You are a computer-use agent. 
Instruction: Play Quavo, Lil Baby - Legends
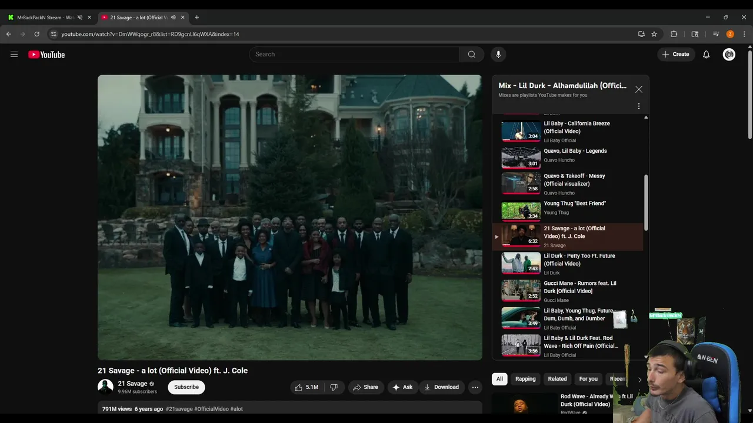point(568,157)
